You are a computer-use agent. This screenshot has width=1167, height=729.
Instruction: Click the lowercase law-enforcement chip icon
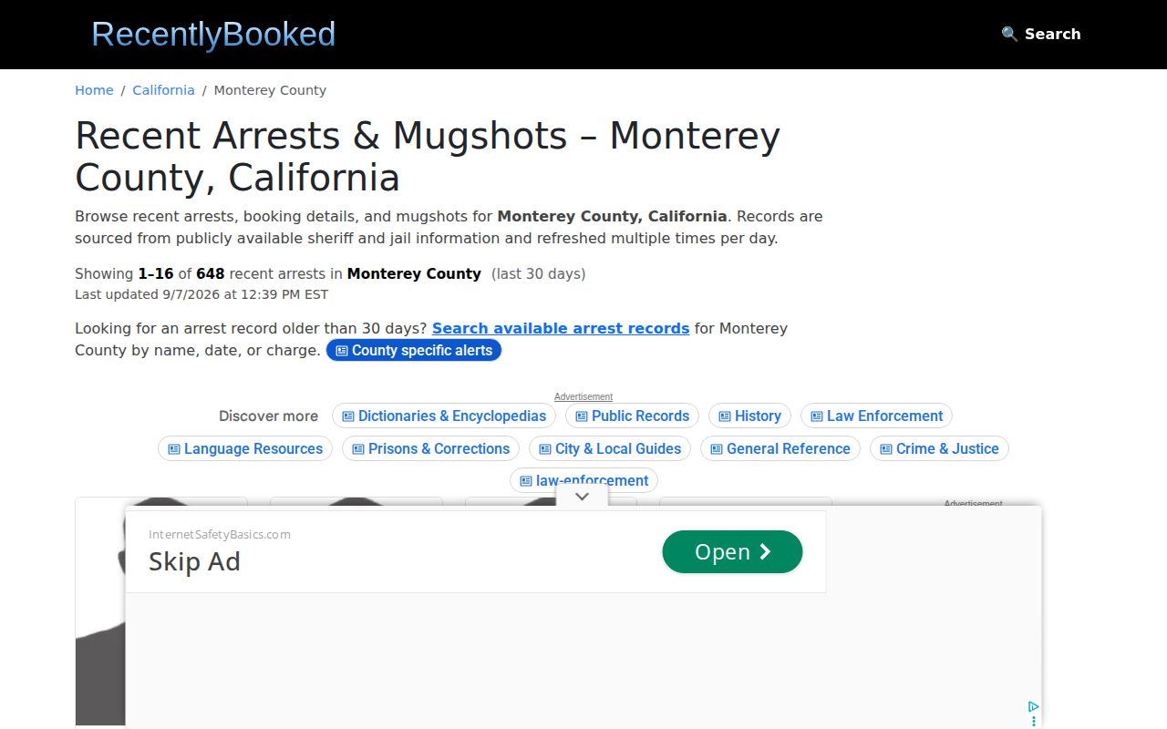click(x=526, y=481)
